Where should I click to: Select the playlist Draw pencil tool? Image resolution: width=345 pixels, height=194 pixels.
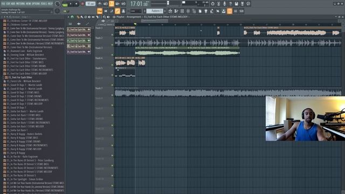[78, 17]
